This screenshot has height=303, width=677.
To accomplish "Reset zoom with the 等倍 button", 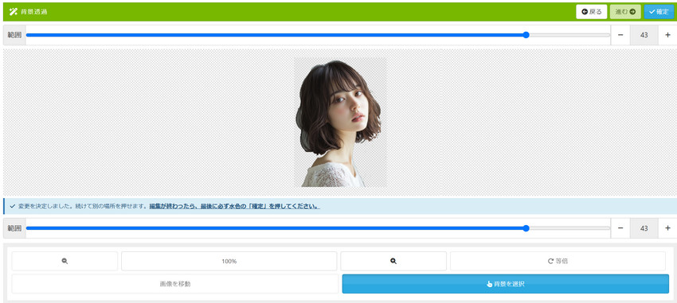I will pos(558,261).
